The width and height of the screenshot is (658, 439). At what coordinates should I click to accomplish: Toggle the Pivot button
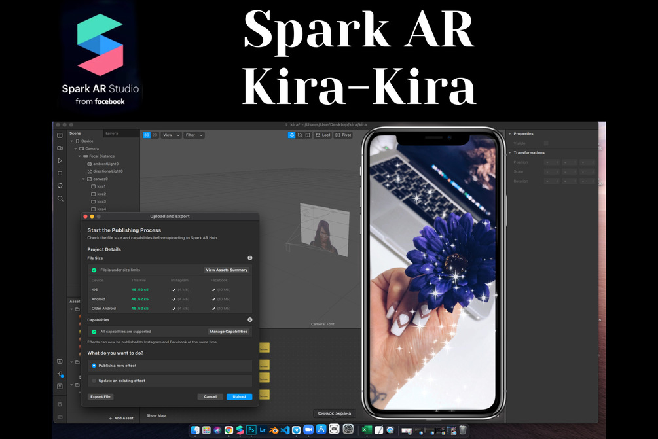click(343, 135)
